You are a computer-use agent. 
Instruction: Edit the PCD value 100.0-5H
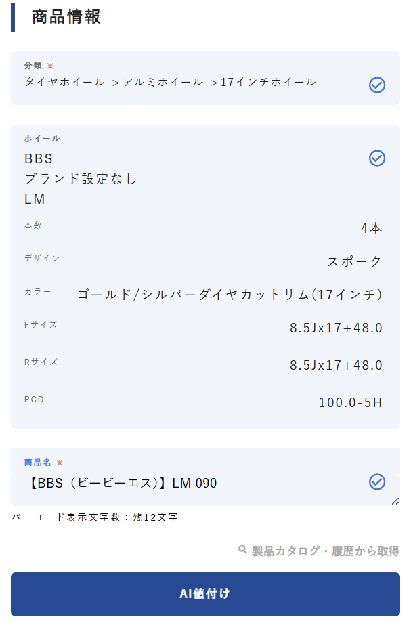click(350, 403)
